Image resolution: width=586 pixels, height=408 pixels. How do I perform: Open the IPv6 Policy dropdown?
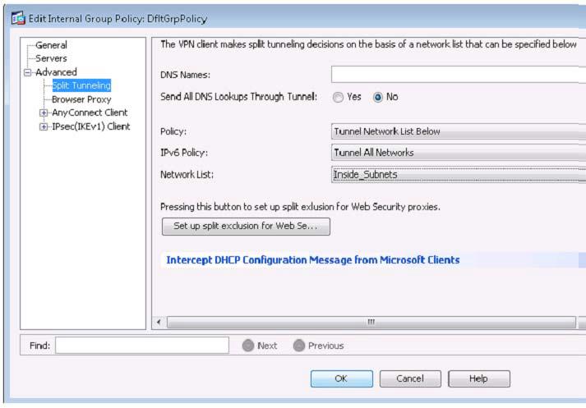(458, 152)
